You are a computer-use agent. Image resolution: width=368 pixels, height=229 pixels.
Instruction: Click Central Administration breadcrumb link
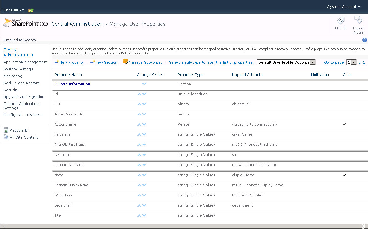pyautogui.click(x=77, y=24)
